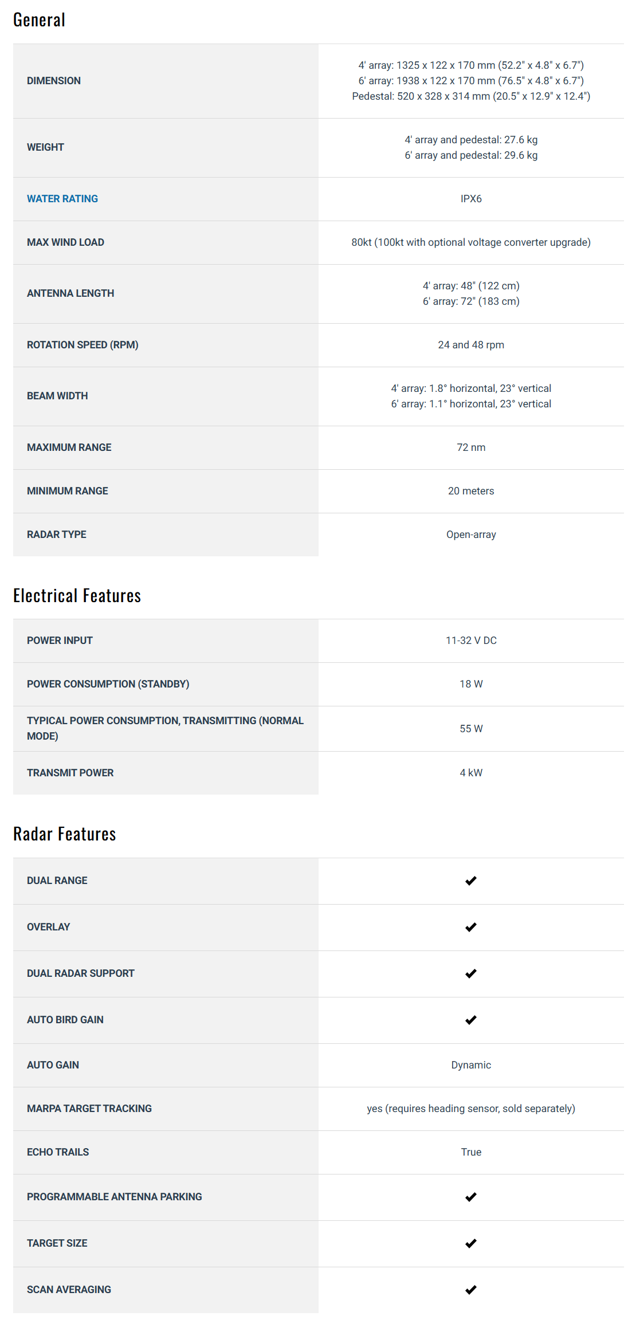The height and width of the screenshot is (1320, 628).
Task: Click the 4 kW transmit power value
Action: click(x=471, y=773)
